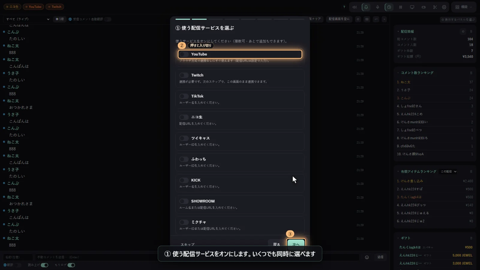Click the emoji smiley icon near 送信
The width and height of the screenshot is (480, 270).
click(x=367, y=257)
